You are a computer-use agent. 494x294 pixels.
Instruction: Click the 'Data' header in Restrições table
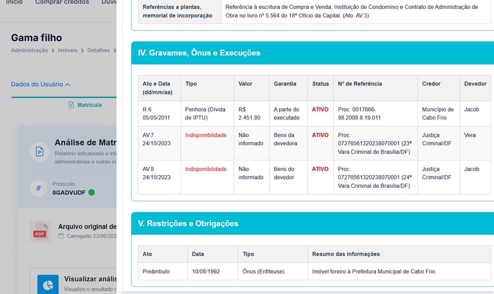213,254
